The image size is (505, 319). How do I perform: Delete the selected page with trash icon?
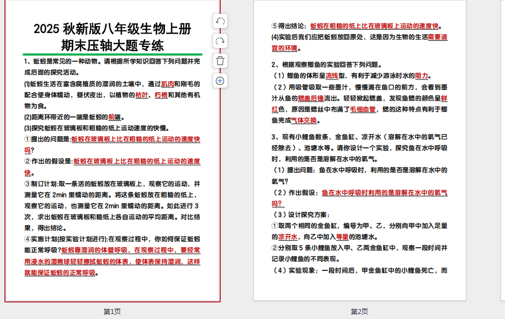click(220, 61)
